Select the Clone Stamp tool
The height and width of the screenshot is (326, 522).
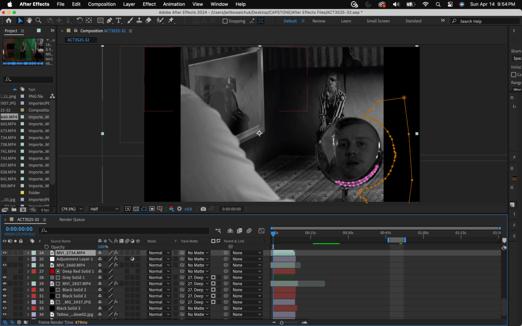click(139, 21)
